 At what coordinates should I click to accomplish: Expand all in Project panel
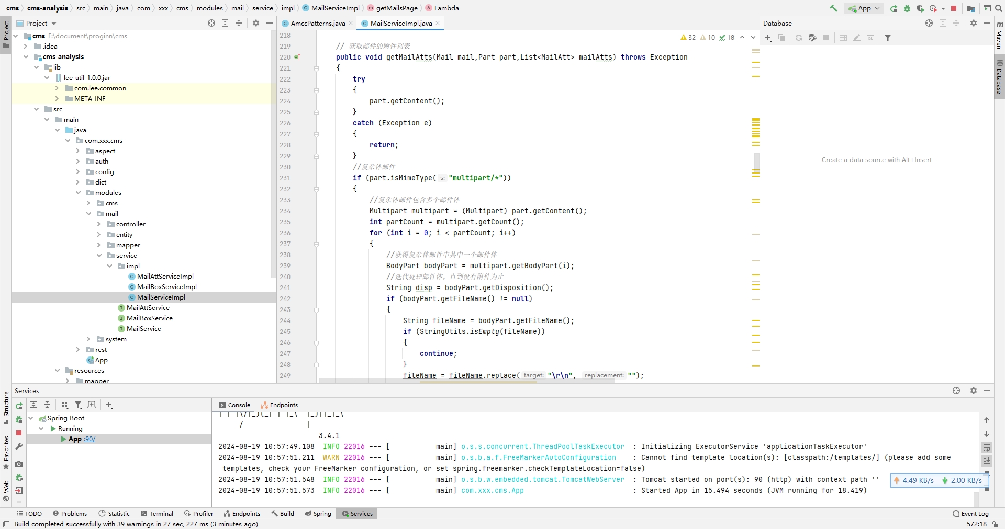[225, 23]
